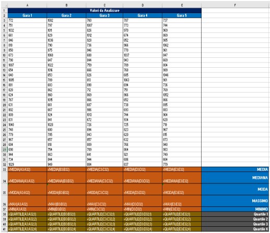270x233 pixels.
Task: Select the cell with value 1002
Action: [x=66, y=20]
